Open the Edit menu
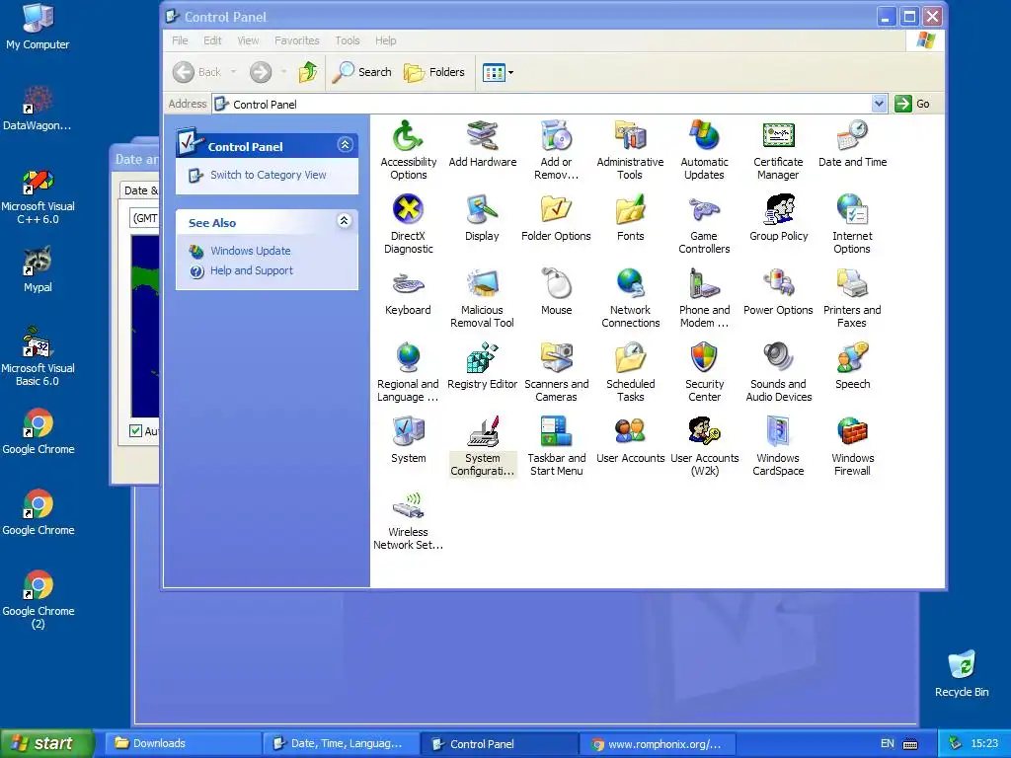The height and width of the screenshot is (758, 1011). click(212, 40)
